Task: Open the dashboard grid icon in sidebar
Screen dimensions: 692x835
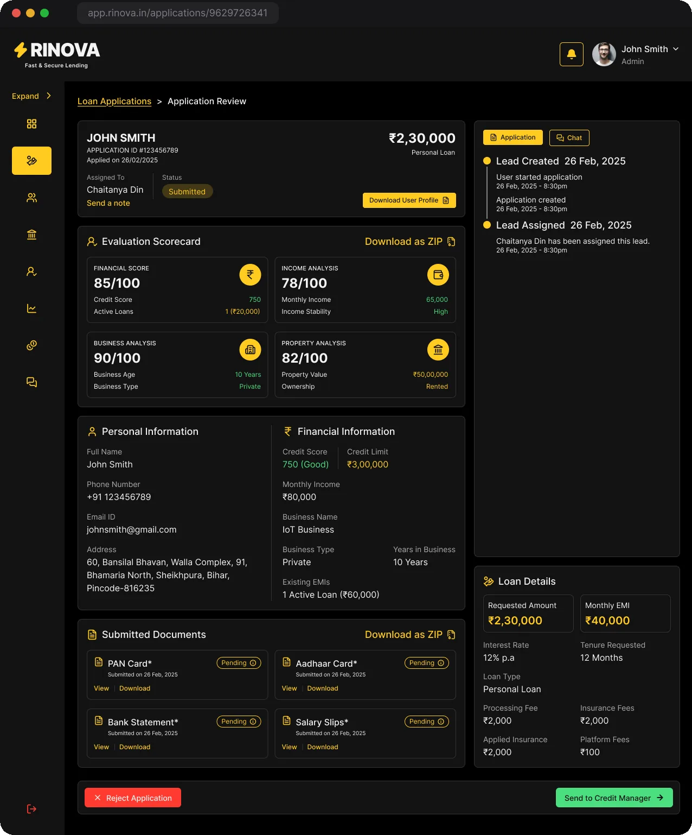Action: [x=31, y=124]
